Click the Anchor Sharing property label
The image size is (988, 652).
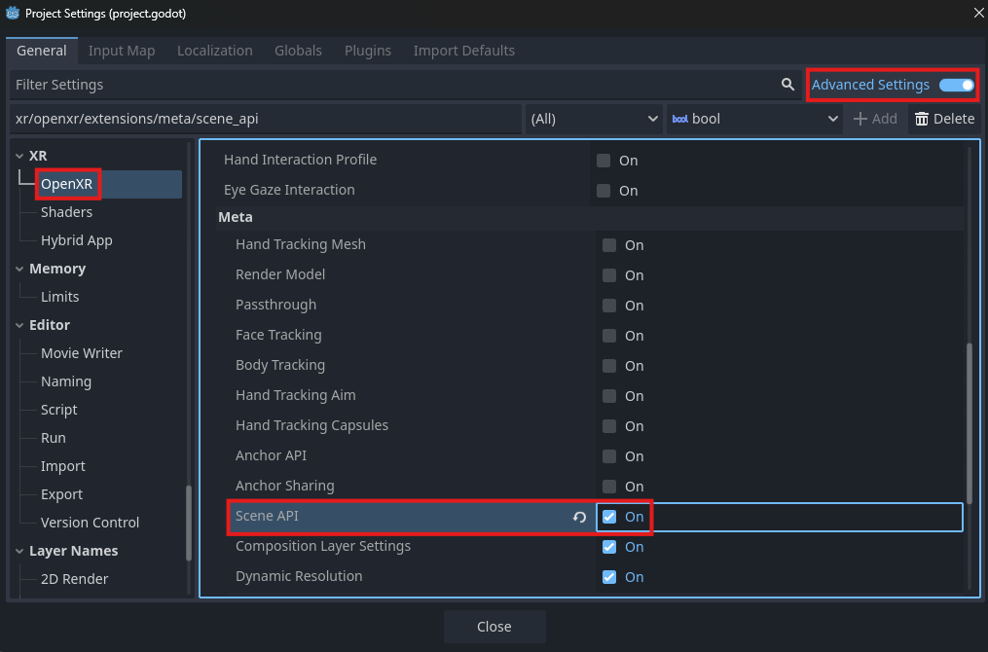click(285, 486)
